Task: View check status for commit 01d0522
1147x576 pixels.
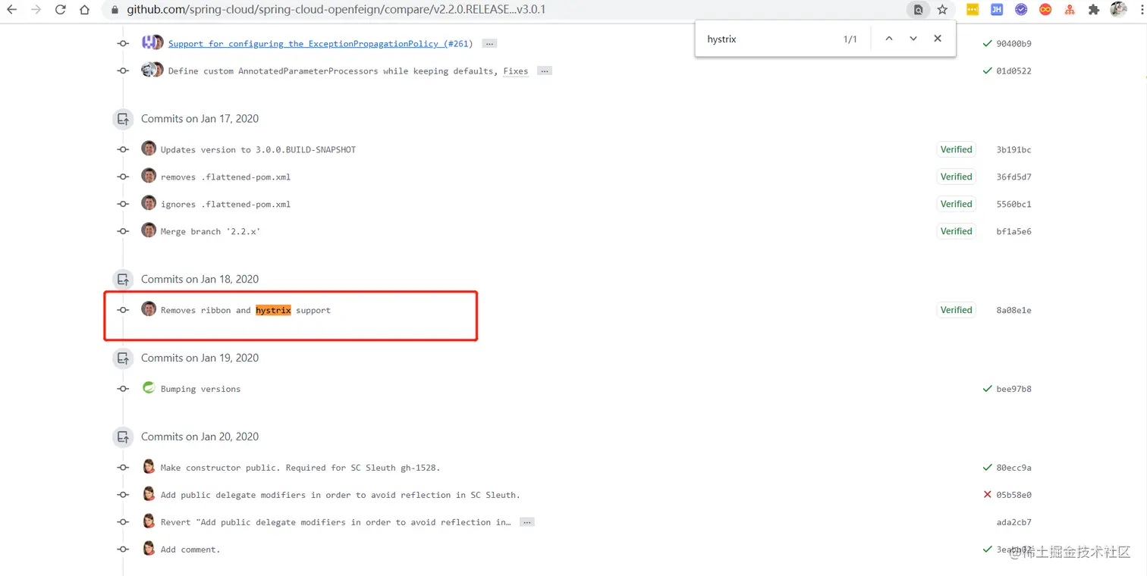Action: click(987, 70)
